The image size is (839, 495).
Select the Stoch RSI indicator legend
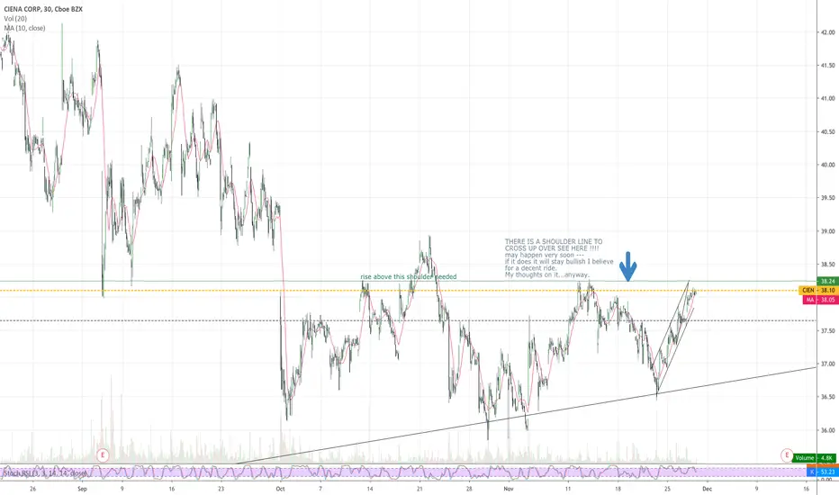46,473
